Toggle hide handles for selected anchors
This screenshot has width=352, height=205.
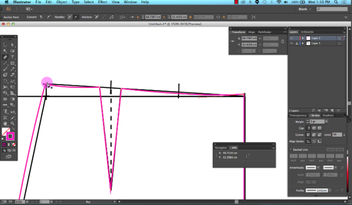76,17
